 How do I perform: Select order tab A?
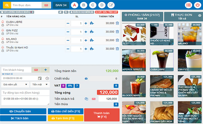click(74, 5)
